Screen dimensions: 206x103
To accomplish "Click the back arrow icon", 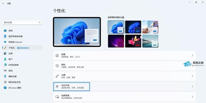I will coord(3,4).
